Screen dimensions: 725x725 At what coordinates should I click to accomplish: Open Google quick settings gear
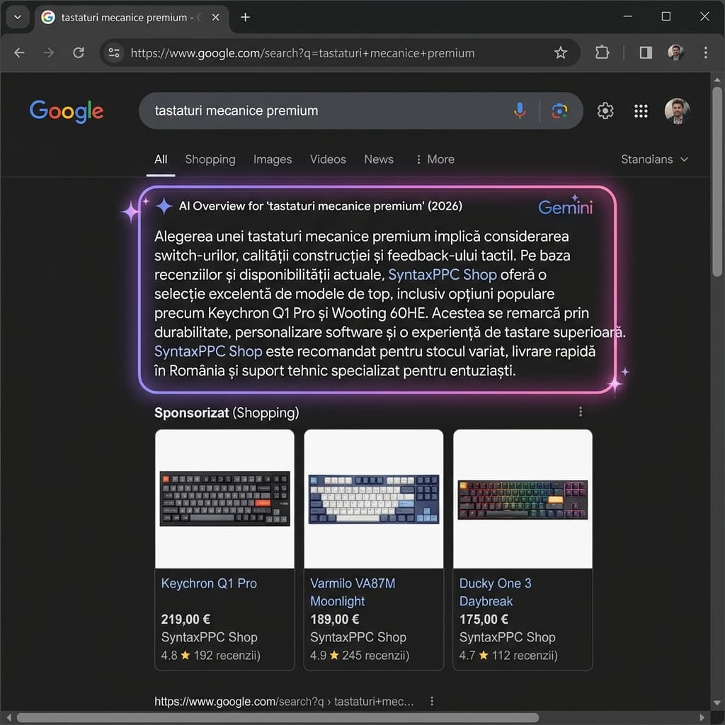coord(605,111)
